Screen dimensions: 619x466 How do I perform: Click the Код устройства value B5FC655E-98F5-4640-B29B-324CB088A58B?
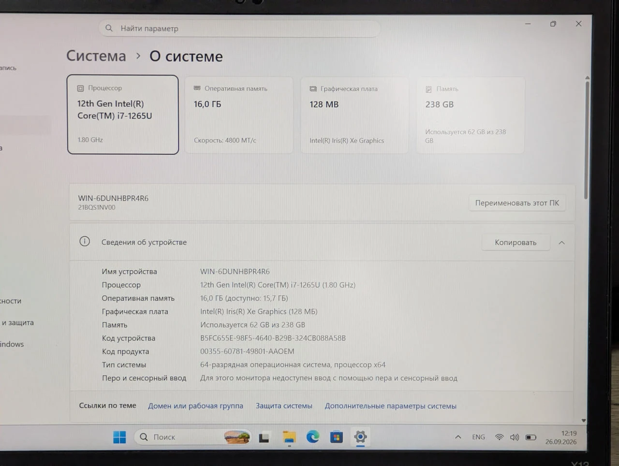273,338
